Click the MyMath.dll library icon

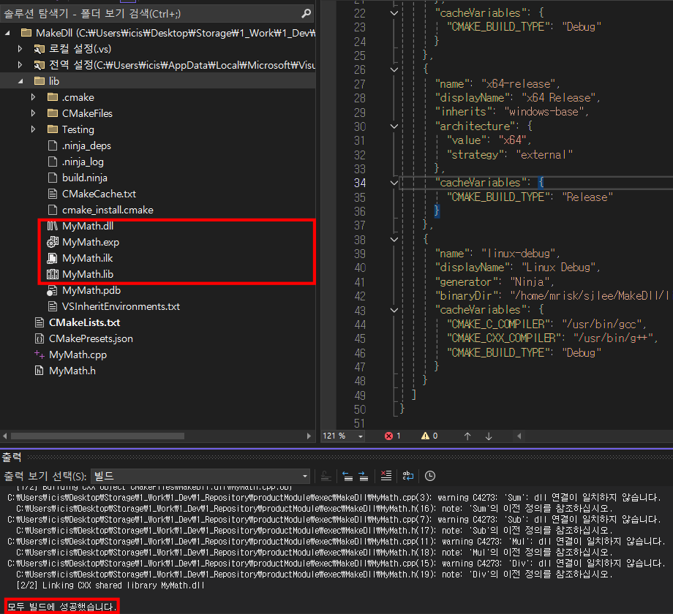(x=53, y=226)
